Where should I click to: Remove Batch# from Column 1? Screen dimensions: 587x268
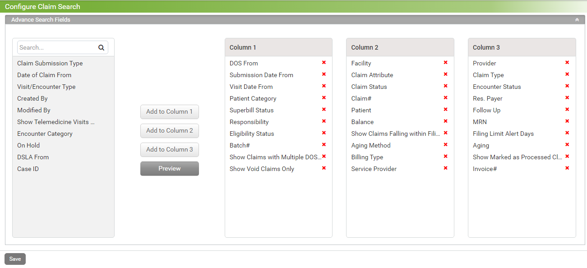point(324,144)
